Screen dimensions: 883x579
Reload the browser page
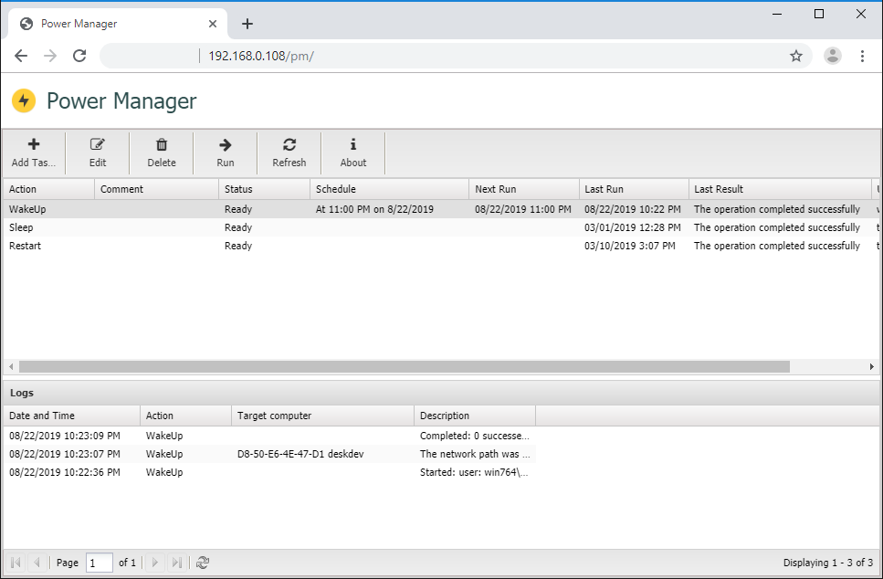(79, 56)
